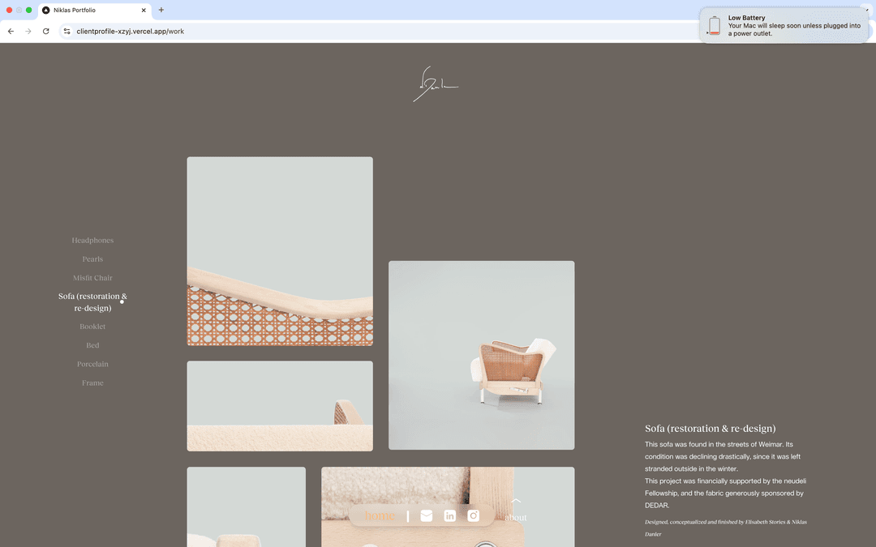Reload the page with the refresh icon

tap(45, 31)
